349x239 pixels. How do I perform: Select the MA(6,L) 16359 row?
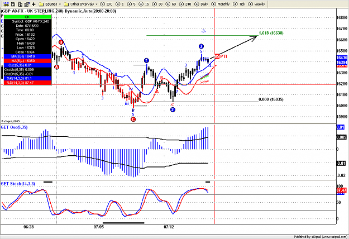point(27,61)
